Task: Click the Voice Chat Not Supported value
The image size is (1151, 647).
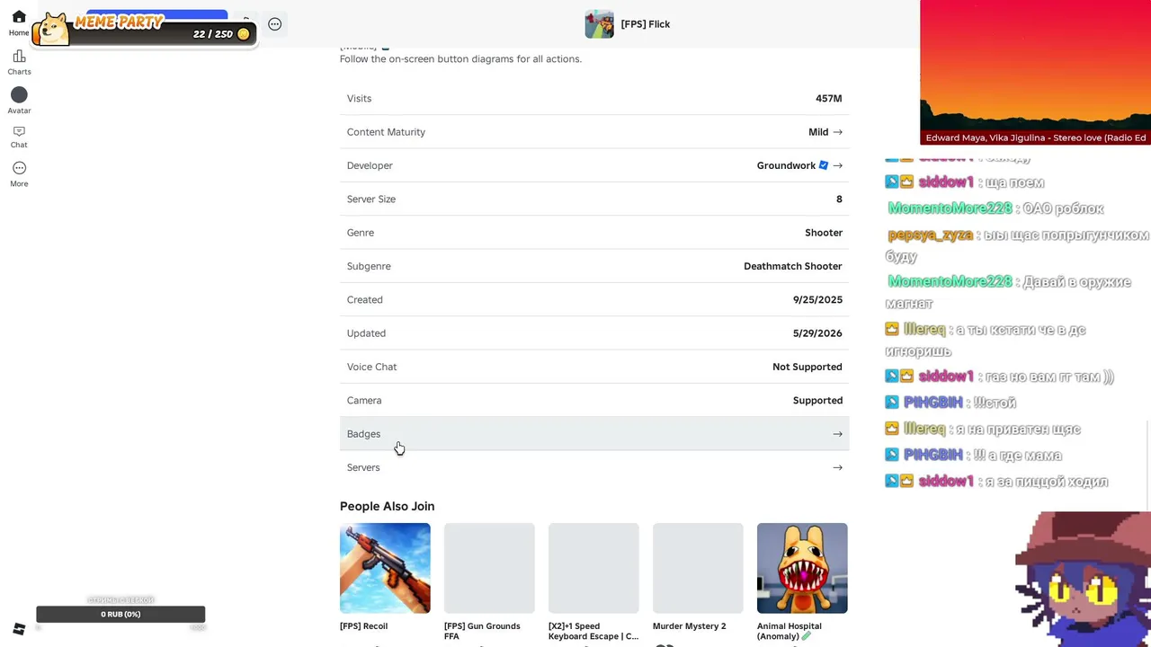Action: click(x=807, y=367)
